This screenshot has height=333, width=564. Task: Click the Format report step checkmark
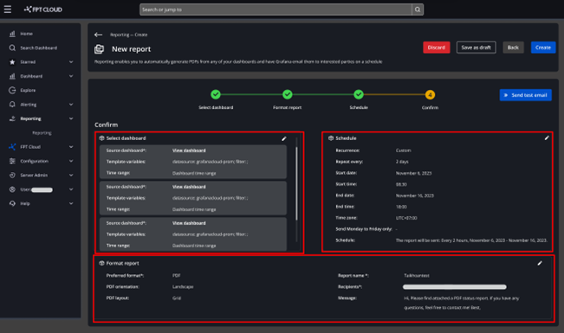click(287, 94)
